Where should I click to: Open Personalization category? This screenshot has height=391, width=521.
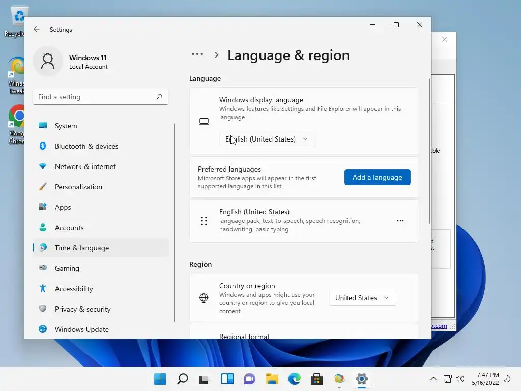(101, 187)
